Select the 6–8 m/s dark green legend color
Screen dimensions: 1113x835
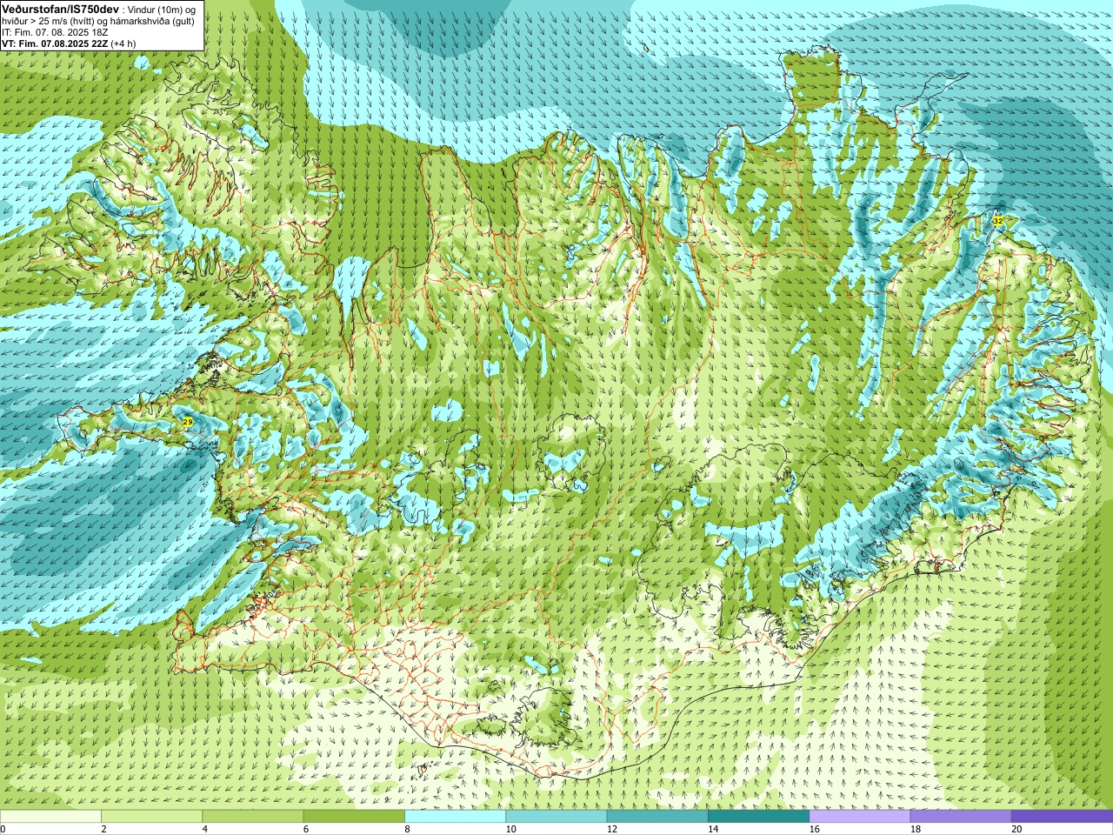coord(354,817)
